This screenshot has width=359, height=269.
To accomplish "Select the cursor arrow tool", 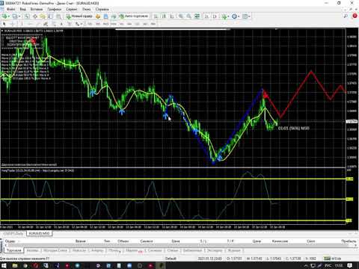I will 4,24.
